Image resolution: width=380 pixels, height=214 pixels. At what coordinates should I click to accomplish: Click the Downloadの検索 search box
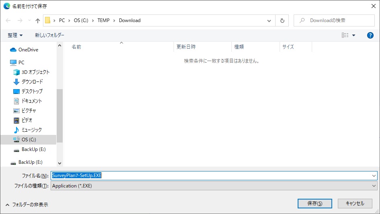tap(334, 20)
